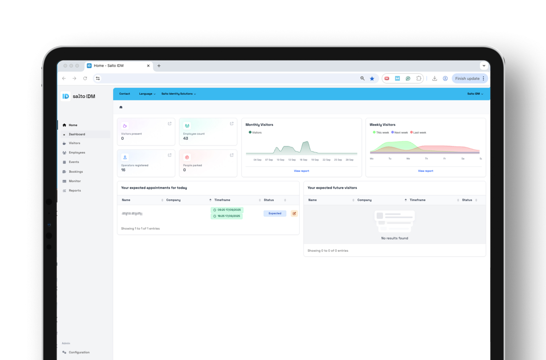Image resolution: width=546 pixels, height=360 pixels.
Task: Expand the Language dropdown
Action: [x=147, y=94]
